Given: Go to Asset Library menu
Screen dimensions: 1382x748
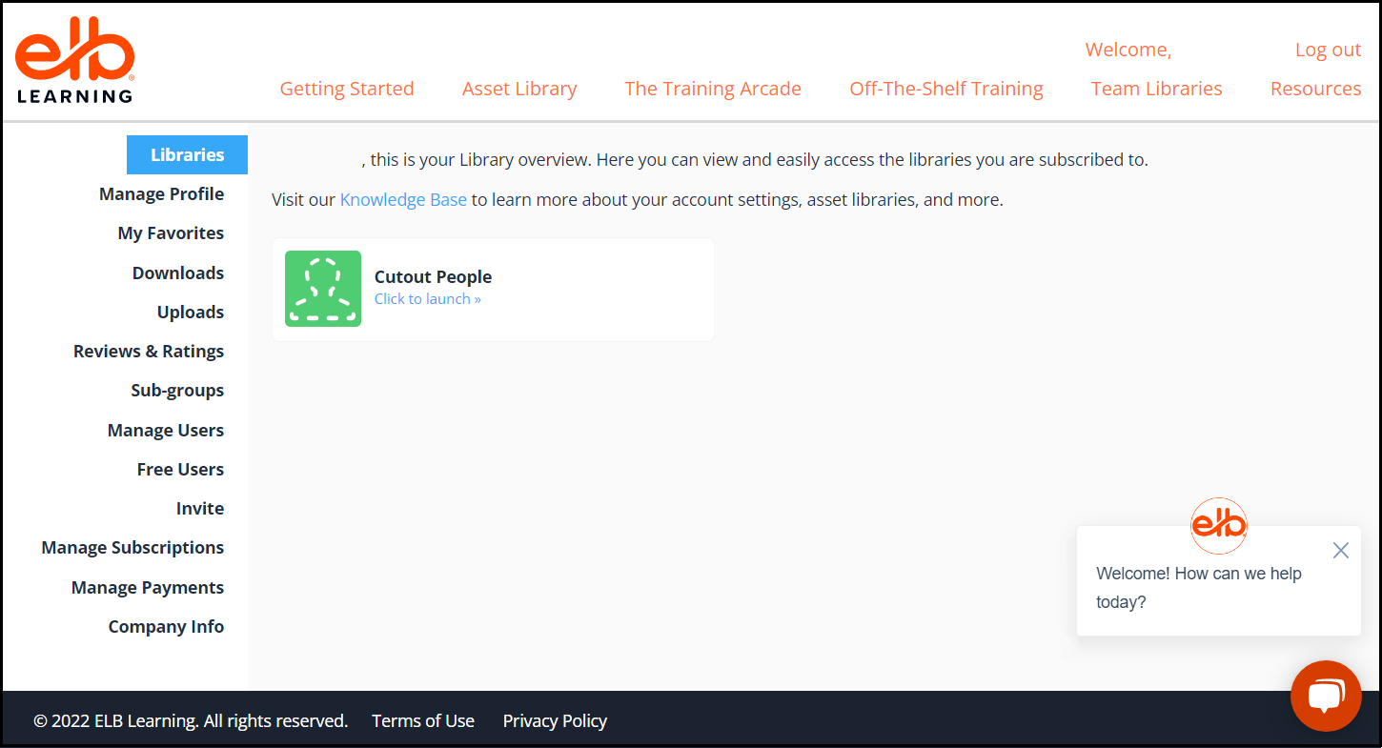Looking at the screenshot, I should pyautogui.click(x=519, y=89).
